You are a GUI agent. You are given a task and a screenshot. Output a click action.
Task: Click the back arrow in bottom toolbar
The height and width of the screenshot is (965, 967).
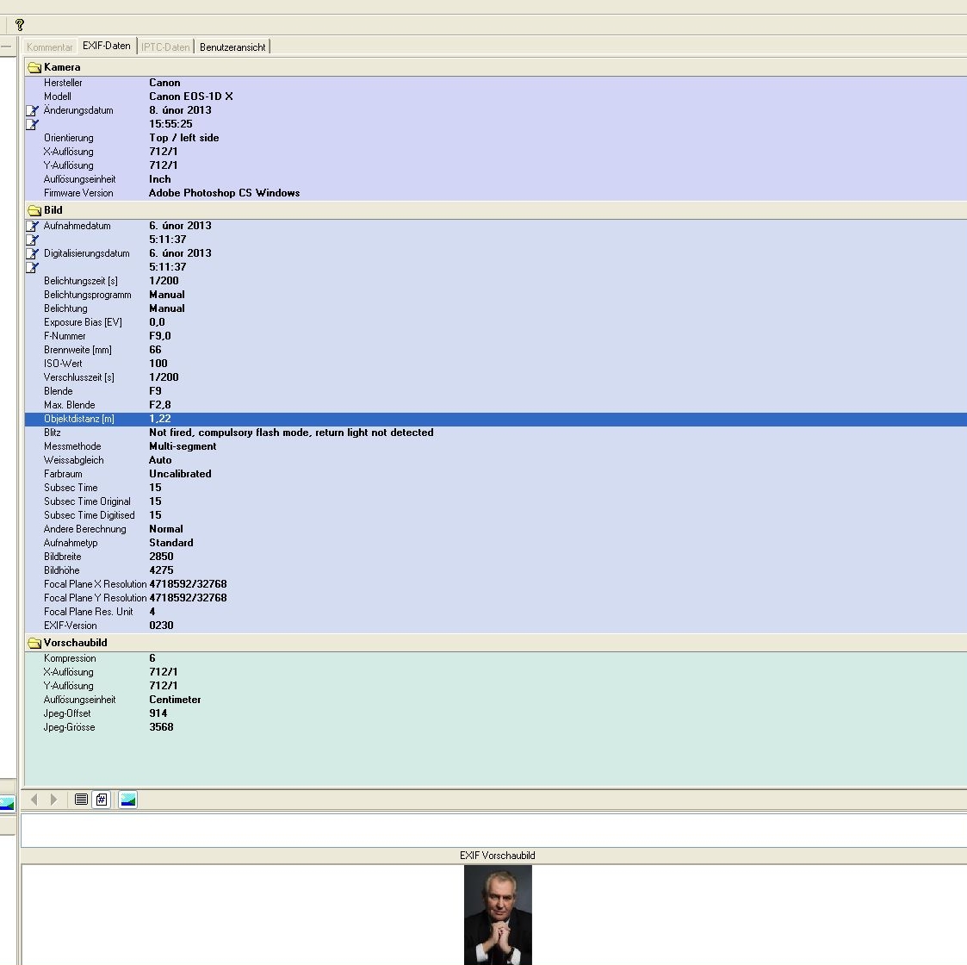click(34, 800)
